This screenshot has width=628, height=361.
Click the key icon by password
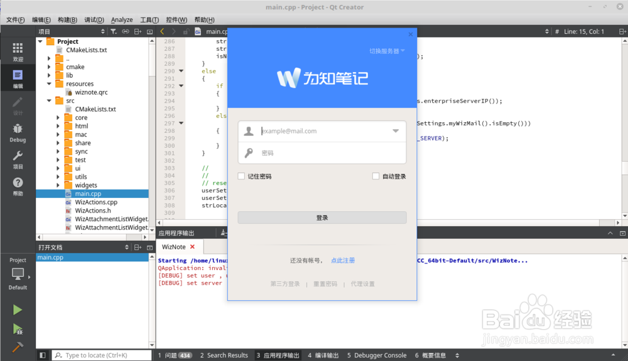pyautogui.click(x=249, y=153)
